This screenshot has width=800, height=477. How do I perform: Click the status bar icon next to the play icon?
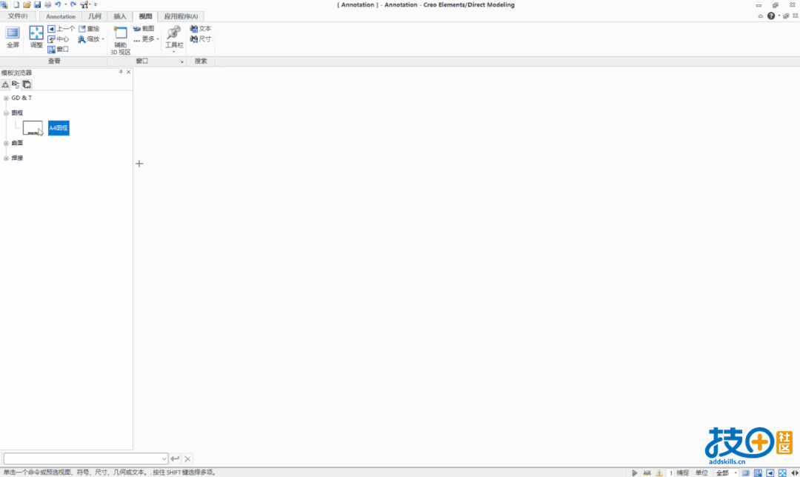click(647, 473)
